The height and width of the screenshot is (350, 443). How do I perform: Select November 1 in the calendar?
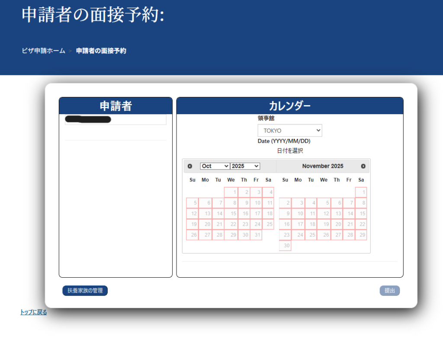[361, 192]
